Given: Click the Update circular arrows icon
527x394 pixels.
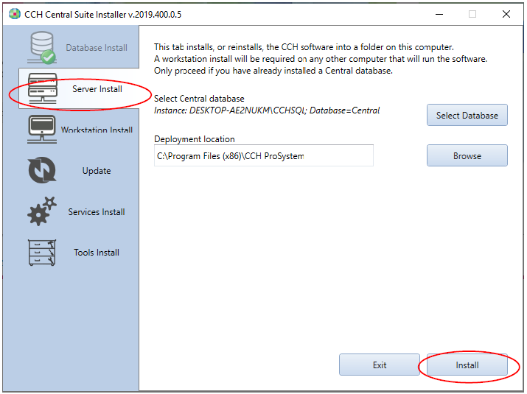Looking at the screenshot, I should 42,170.
